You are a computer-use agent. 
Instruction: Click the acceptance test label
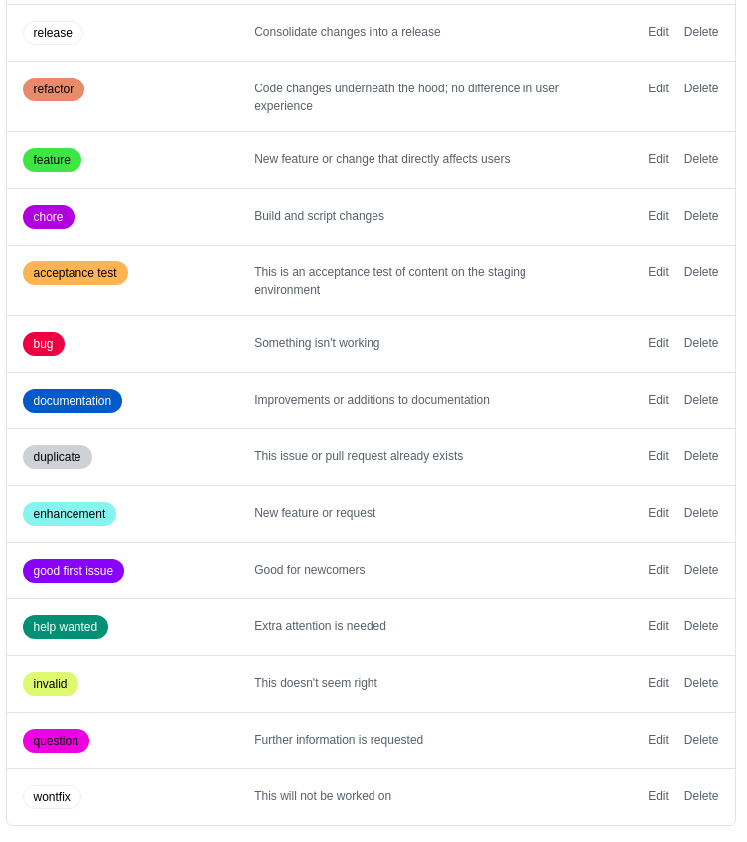[75, 273]
